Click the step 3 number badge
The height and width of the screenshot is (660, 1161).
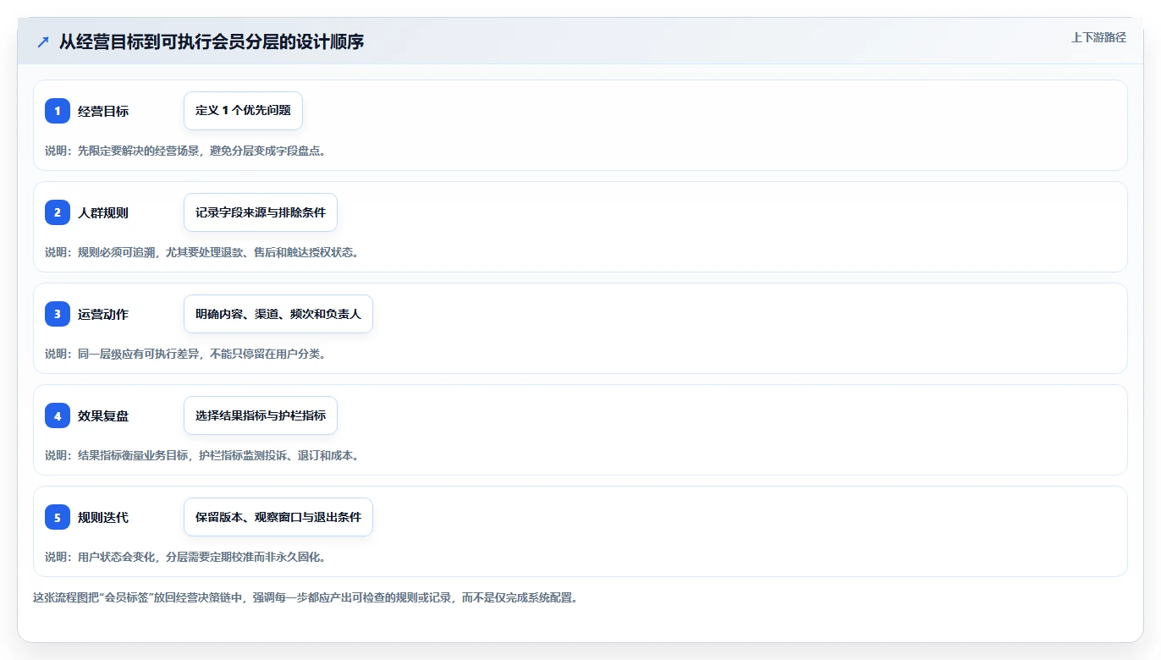click(58, 314)
